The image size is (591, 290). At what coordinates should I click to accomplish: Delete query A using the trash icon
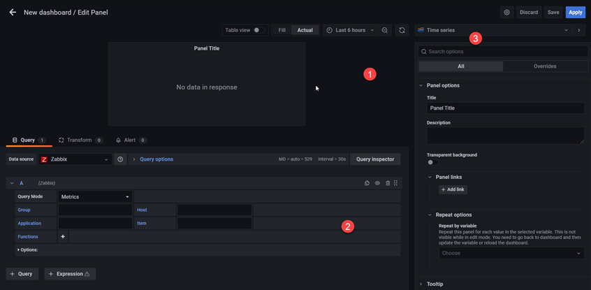pos(388,183)
